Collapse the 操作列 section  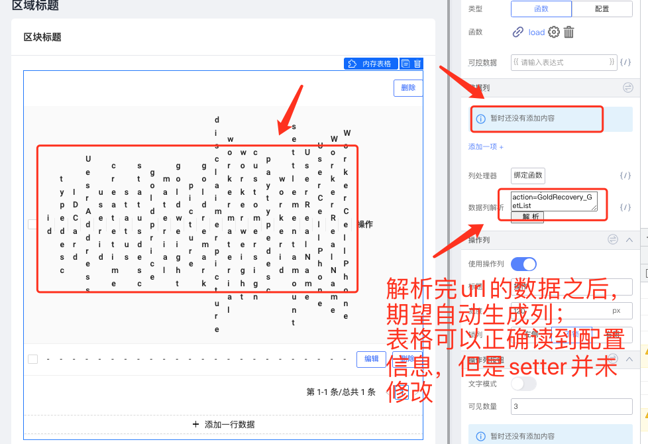coord(629,240)
